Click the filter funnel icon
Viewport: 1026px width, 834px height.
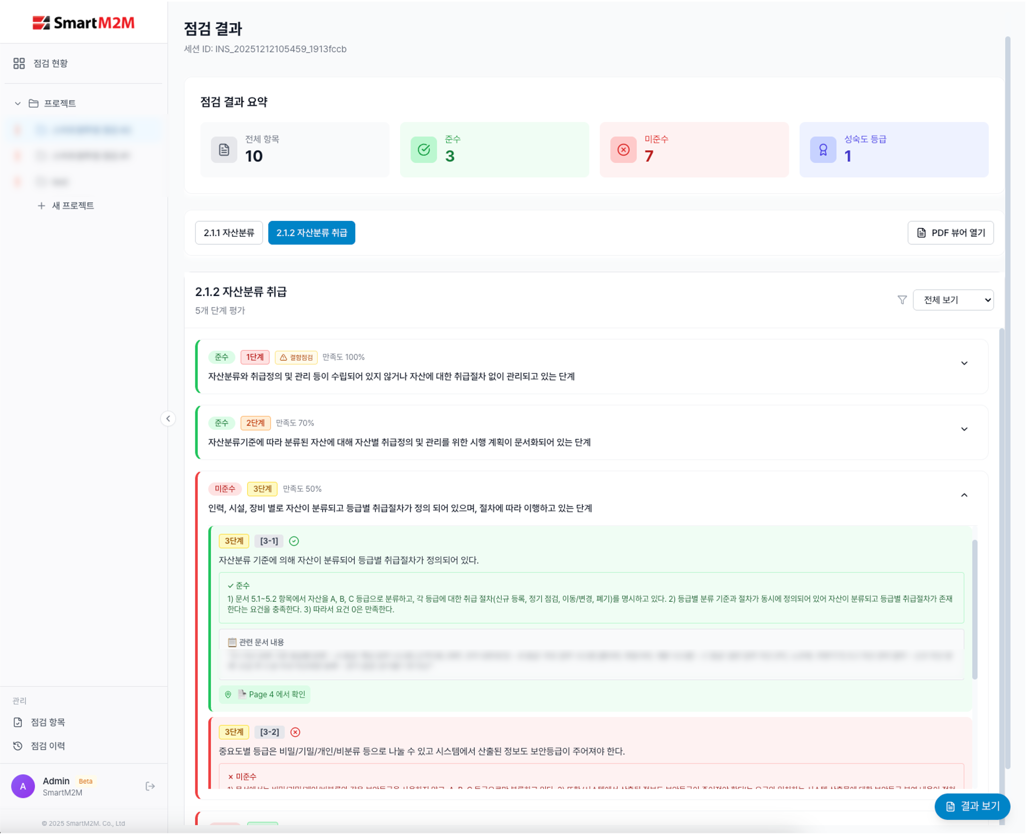(902, 300)
